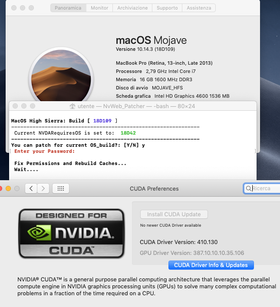Select the Assistenza tab

point(199,8)
